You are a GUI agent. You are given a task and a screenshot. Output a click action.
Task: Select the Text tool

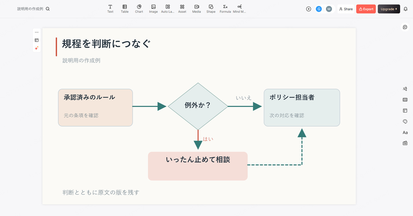(x=110, y=9)
